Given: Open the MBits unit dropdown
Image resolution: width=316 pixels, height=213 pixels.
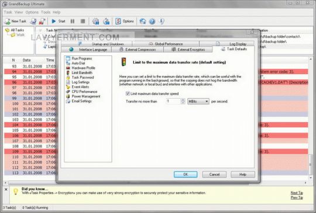Looking at the screenshot, I should (x=198, y=102).
